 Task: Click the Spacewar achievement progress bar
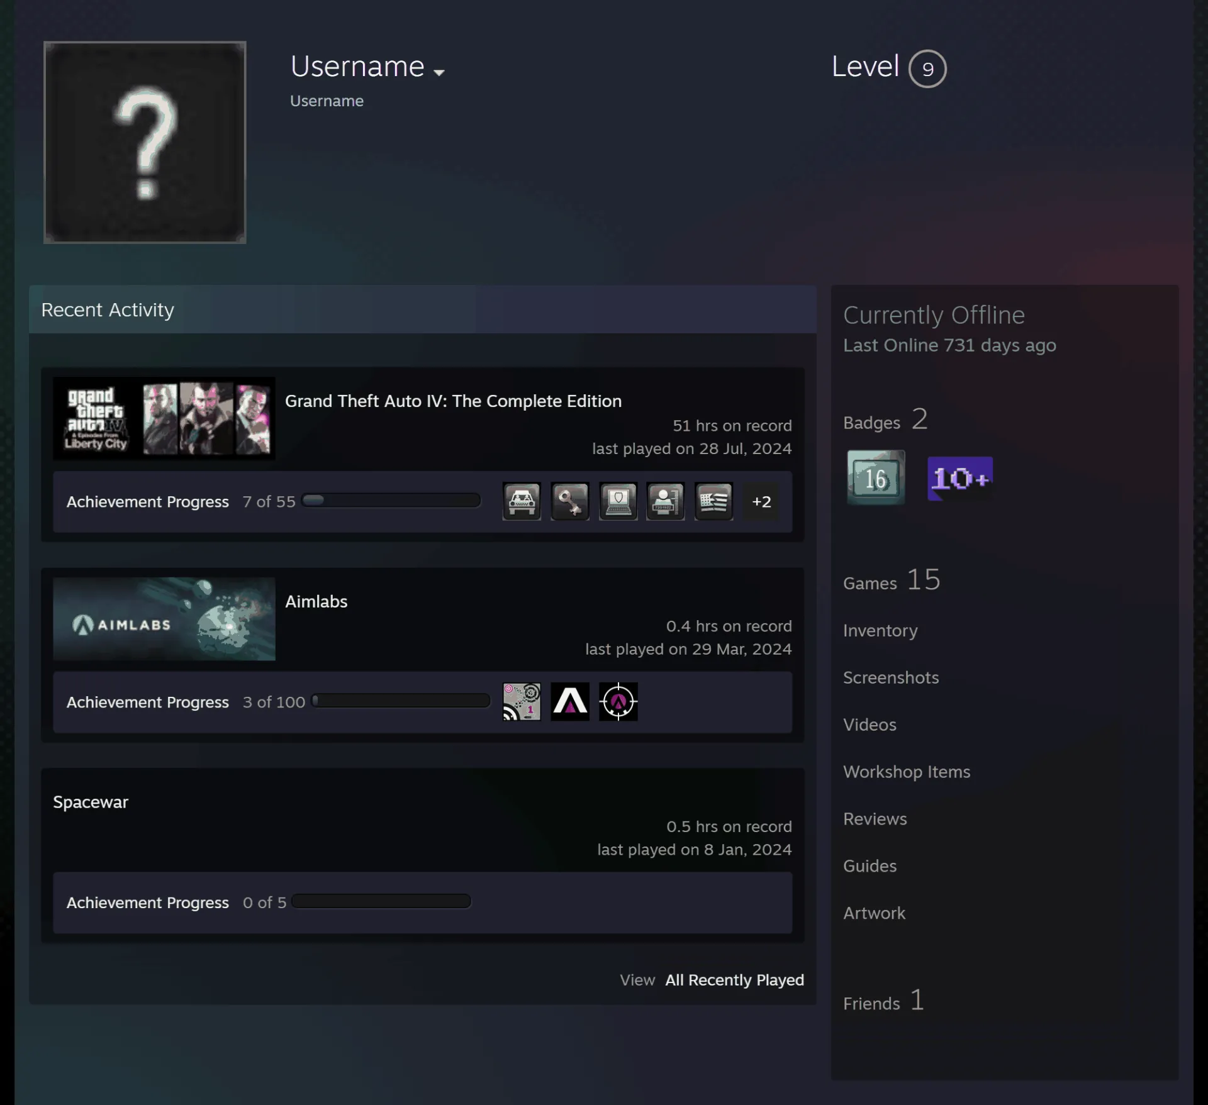[x=381, y=901]
